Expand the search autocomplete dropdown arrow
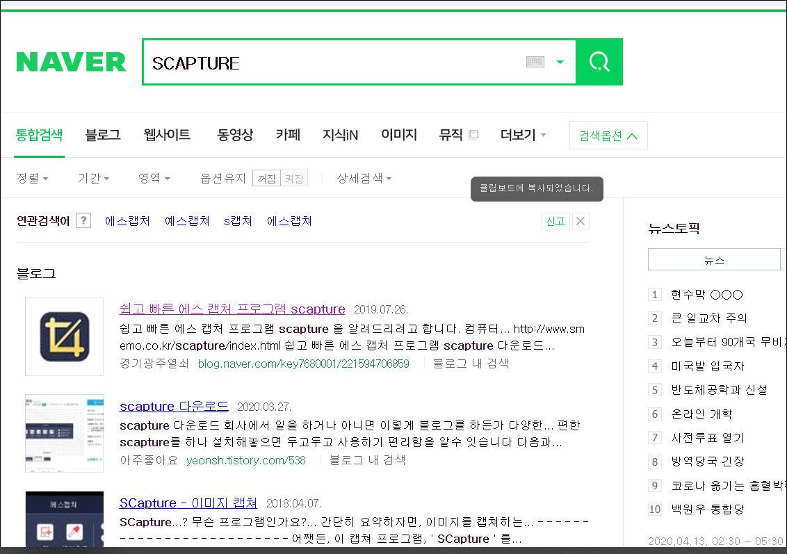Image resolution: width=787 pixels, height=554 pixels. click(560, 63)
